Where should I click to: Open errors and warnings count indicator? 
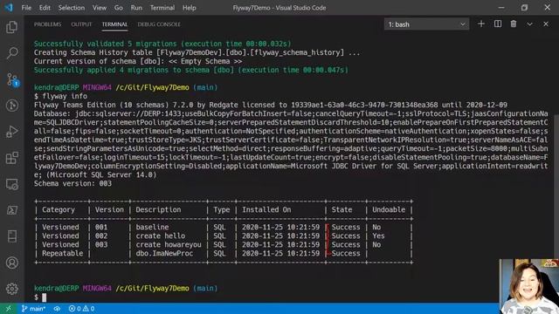tap(81, 309)
